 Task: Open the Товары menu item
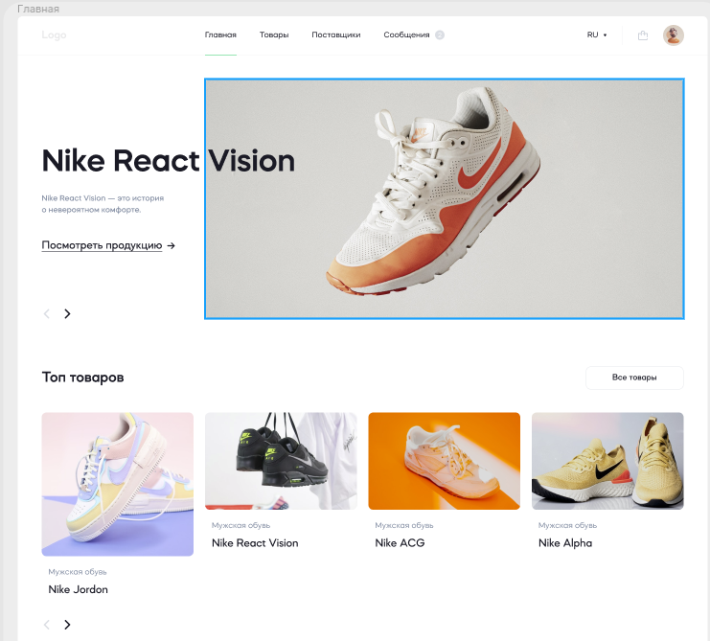click(274, 34)
